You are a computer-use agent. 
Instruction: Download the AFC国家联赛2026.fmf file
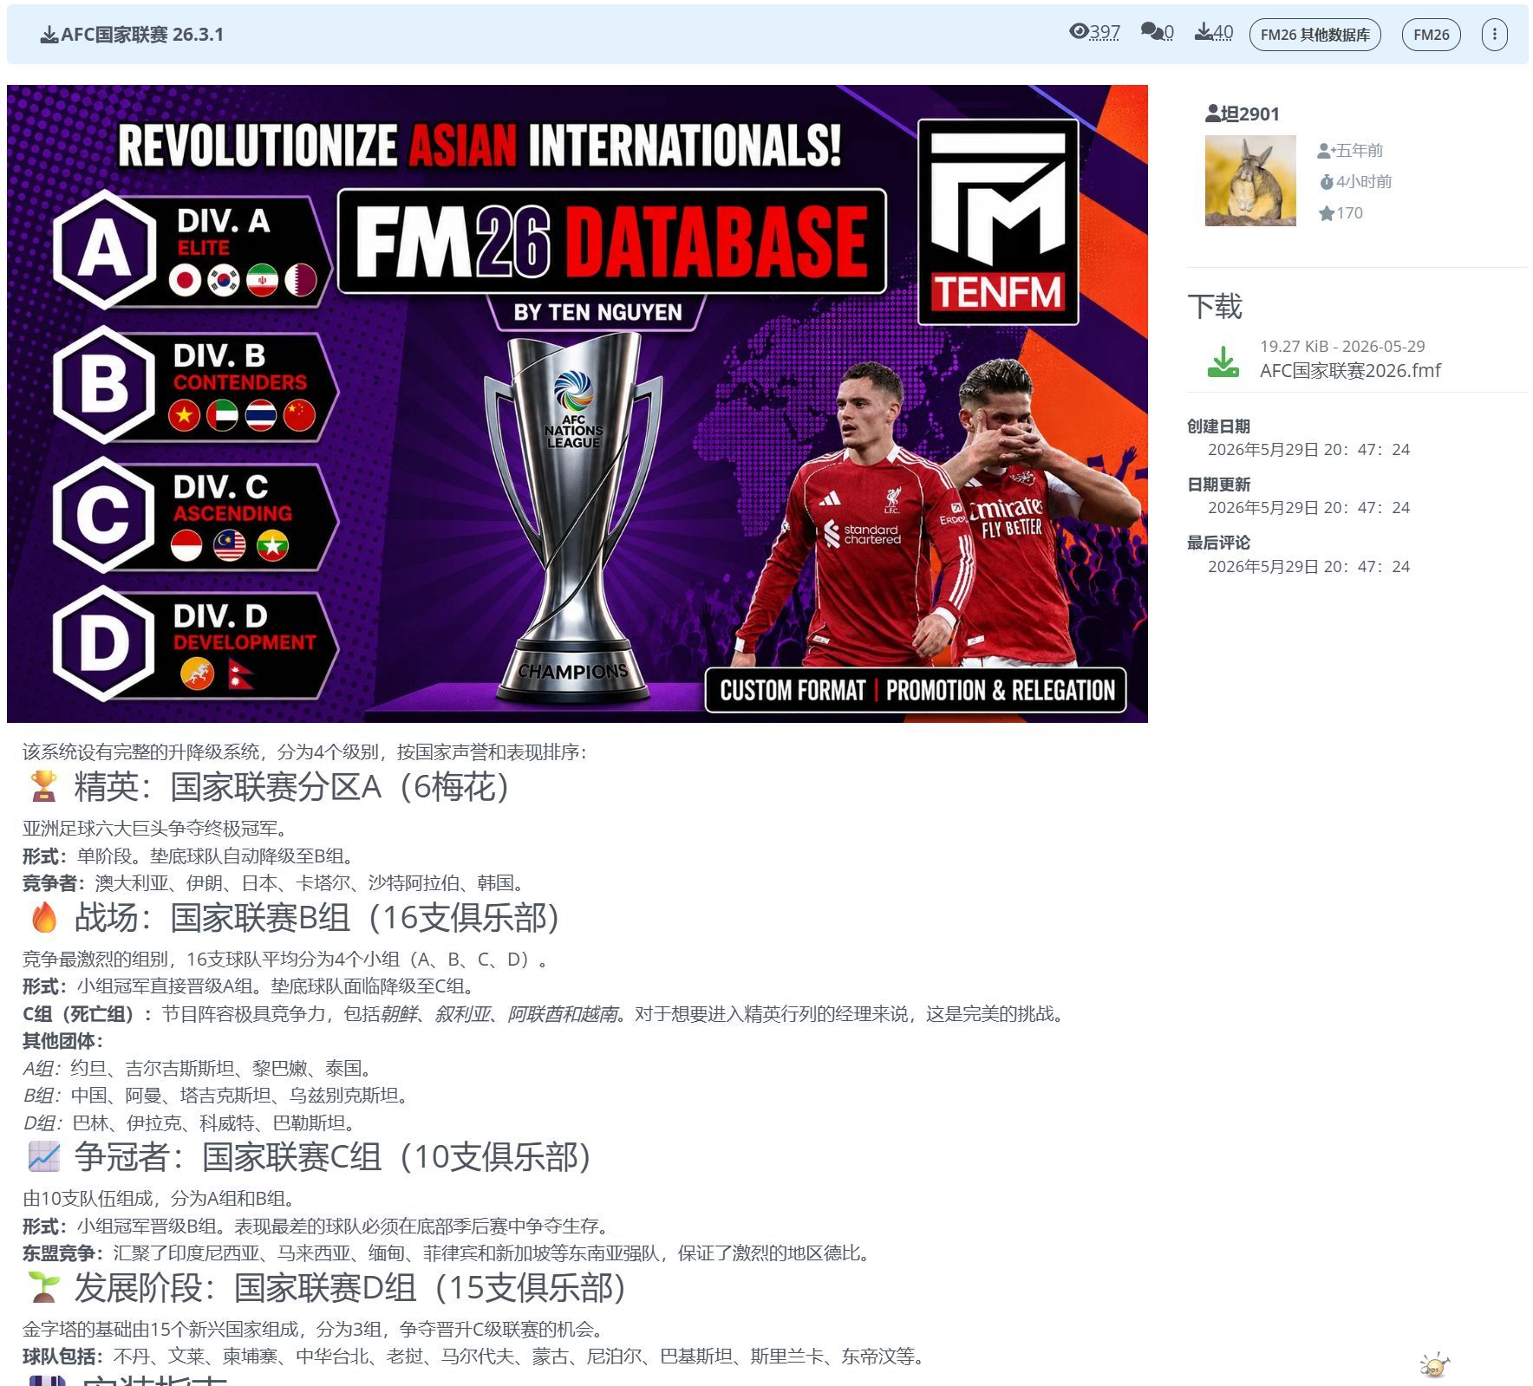pyautogui.click(x=1350, y=370)
